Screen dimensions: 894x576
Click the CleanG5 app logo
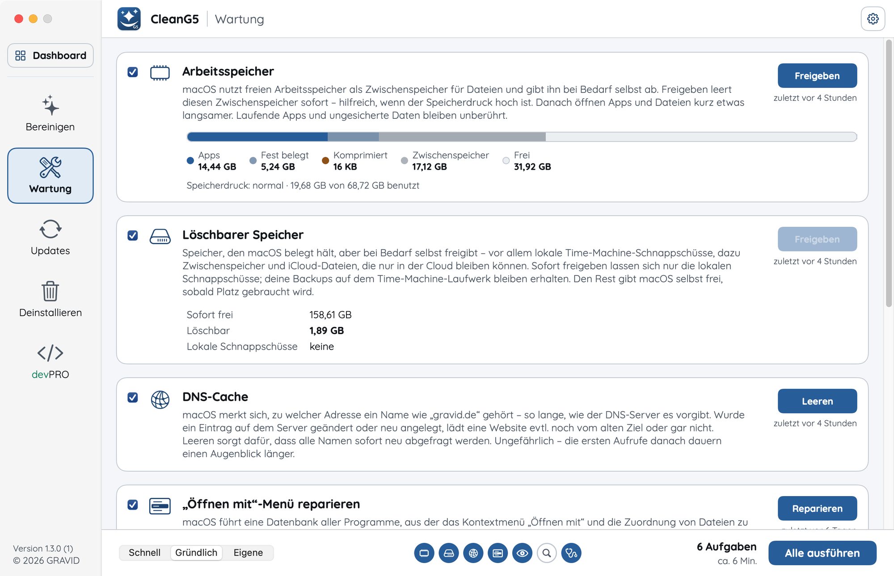pos(129,19)
